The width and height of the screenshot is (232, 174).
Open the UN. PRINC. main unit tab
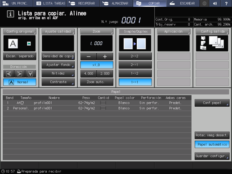[x=17, y=3]
